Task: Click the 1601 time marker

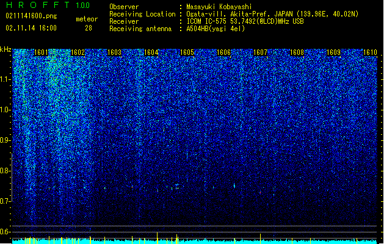Action: 41,52
